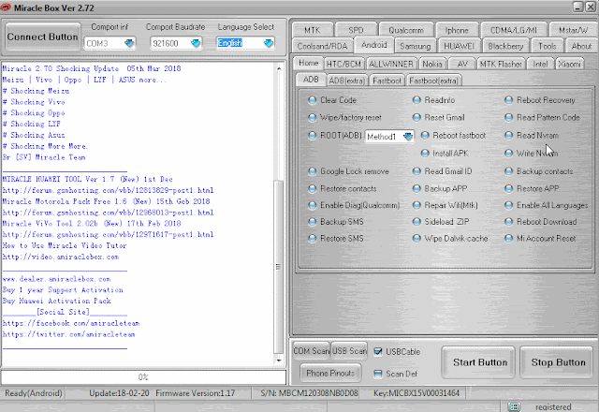Open the Language Select dropdown
The height and width of the screenshot is (412, 599).
(x=269, y=43)
